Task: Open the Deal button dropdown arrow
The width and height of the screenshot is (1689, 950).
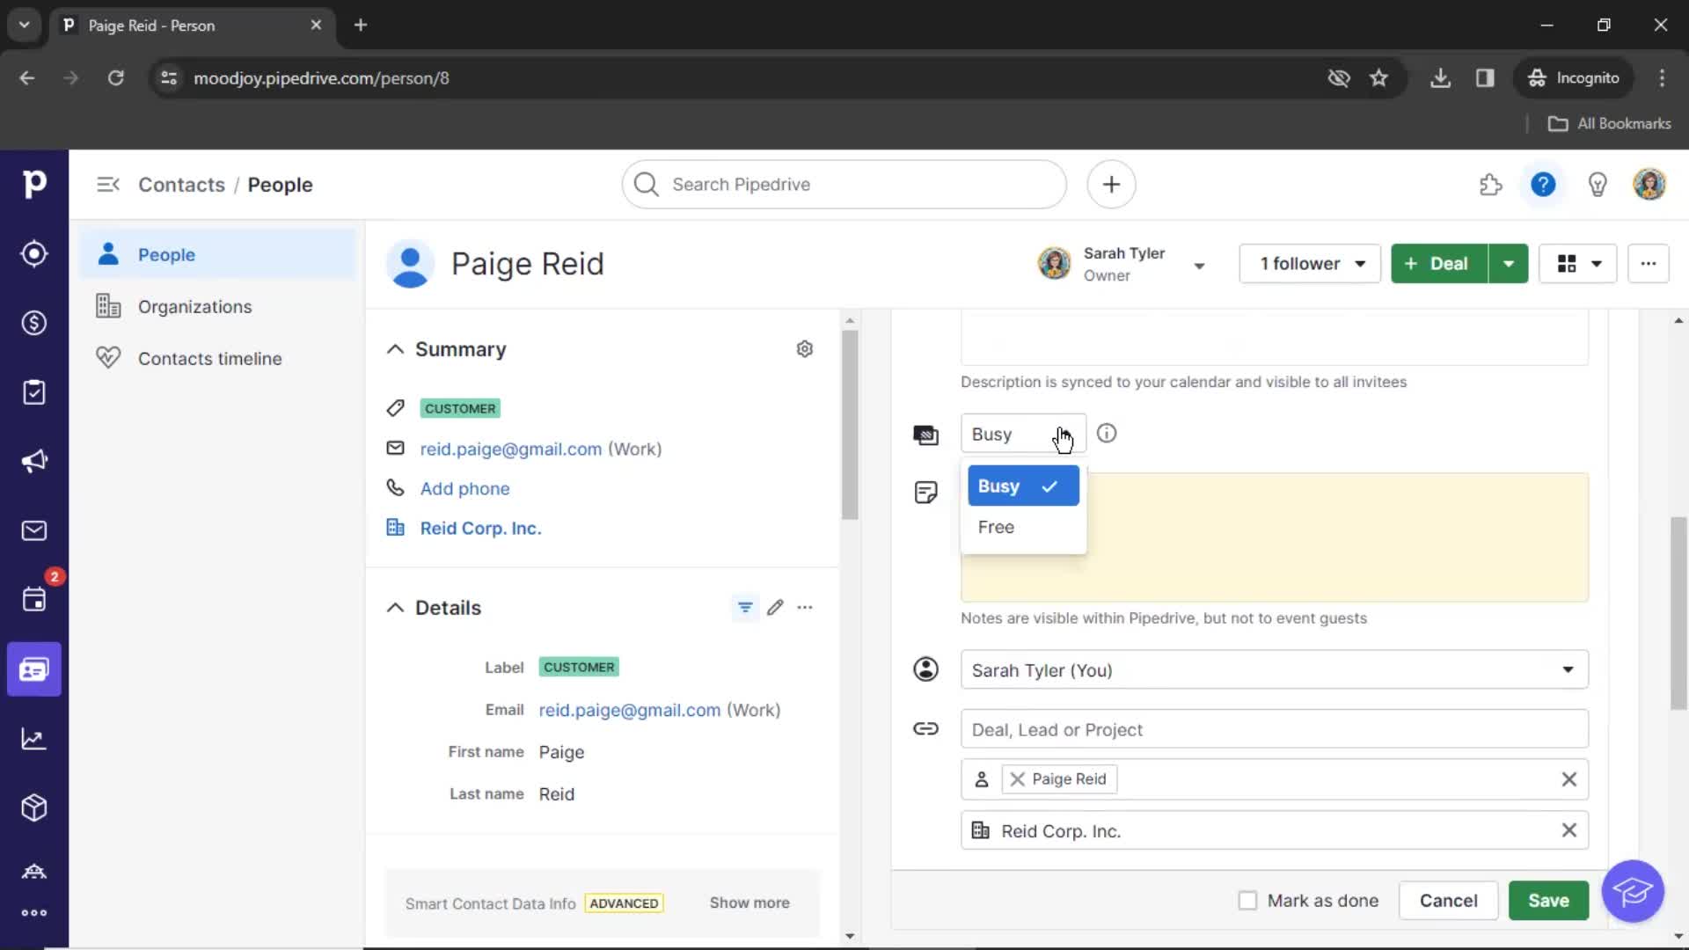Action: [x=1508, y=264]
